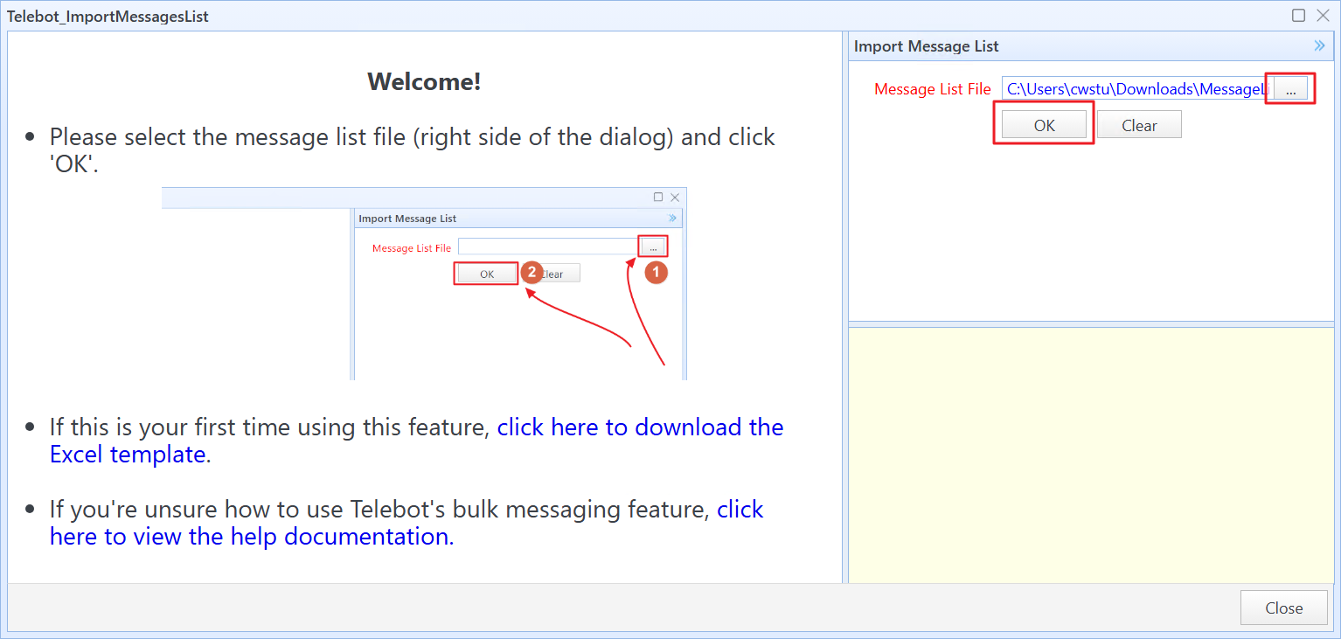This screenshot has height=639, width=1341.
Task: Click the browse '...' button for Message List File
Action: 1290,89
